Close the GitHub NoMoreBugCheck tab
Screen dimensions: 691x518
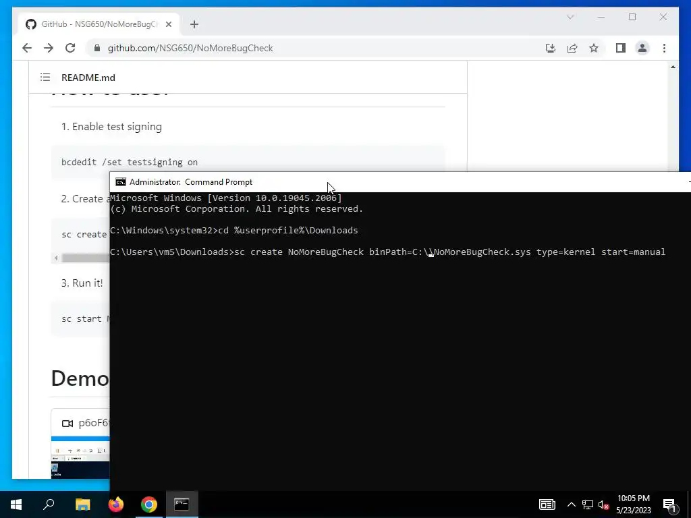click(168, 24)
